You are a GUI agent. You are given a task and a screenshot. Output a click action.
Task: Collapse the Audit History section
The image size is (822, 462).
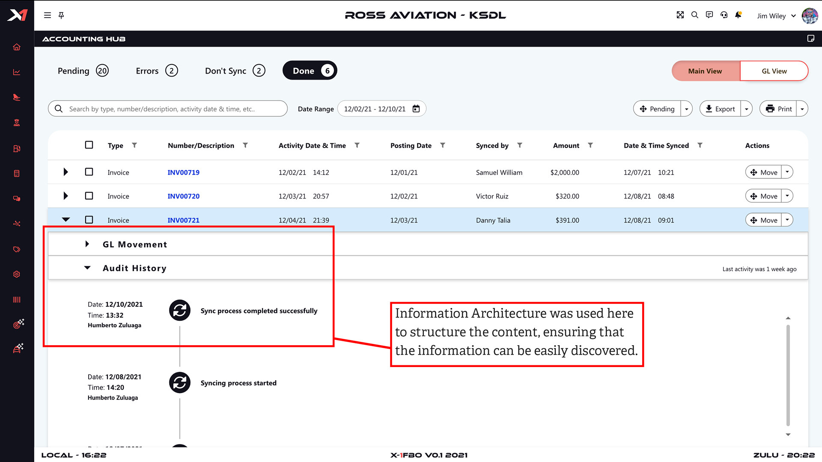(x=87, y=268)
